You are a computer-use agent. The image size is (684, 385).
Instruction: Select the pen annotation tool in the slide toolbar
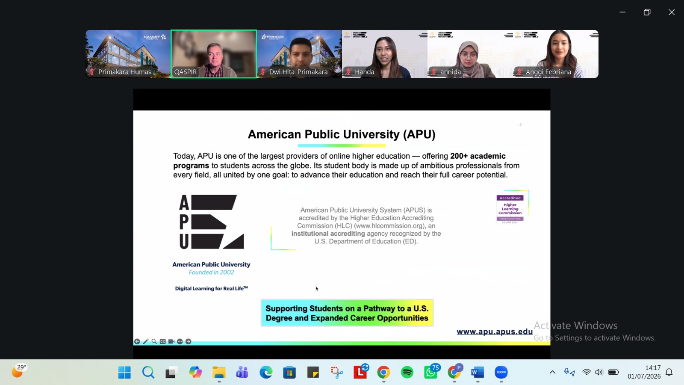point(146,341)
